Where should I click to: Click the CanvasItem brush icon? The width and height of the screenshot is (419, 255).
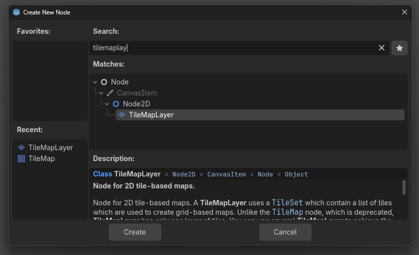[x=110, y=93]
